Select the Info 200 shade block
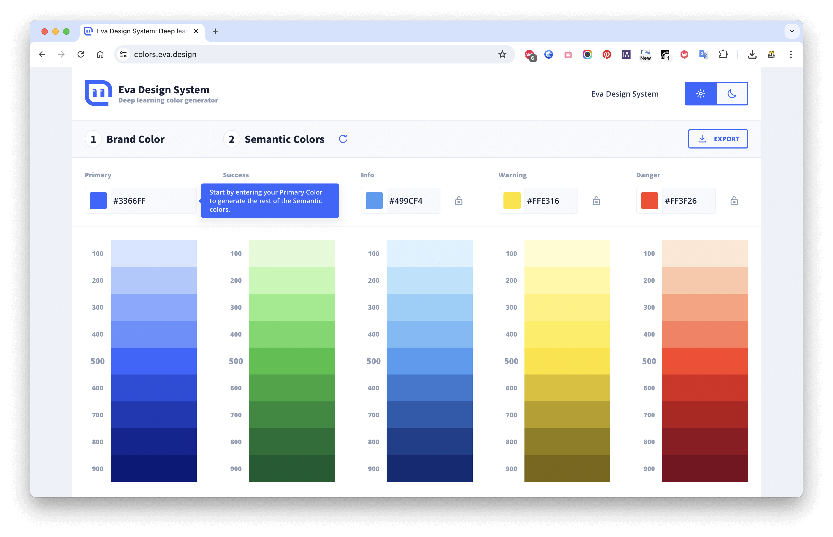The width and height of the screenshot is (833, 537). point(430,280)
